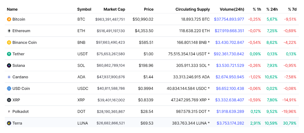The width and height of the screenshot is (304, 133).
Task: Sort by Market Cap column header
Action: pyautogui.click(x=114, y=9)
